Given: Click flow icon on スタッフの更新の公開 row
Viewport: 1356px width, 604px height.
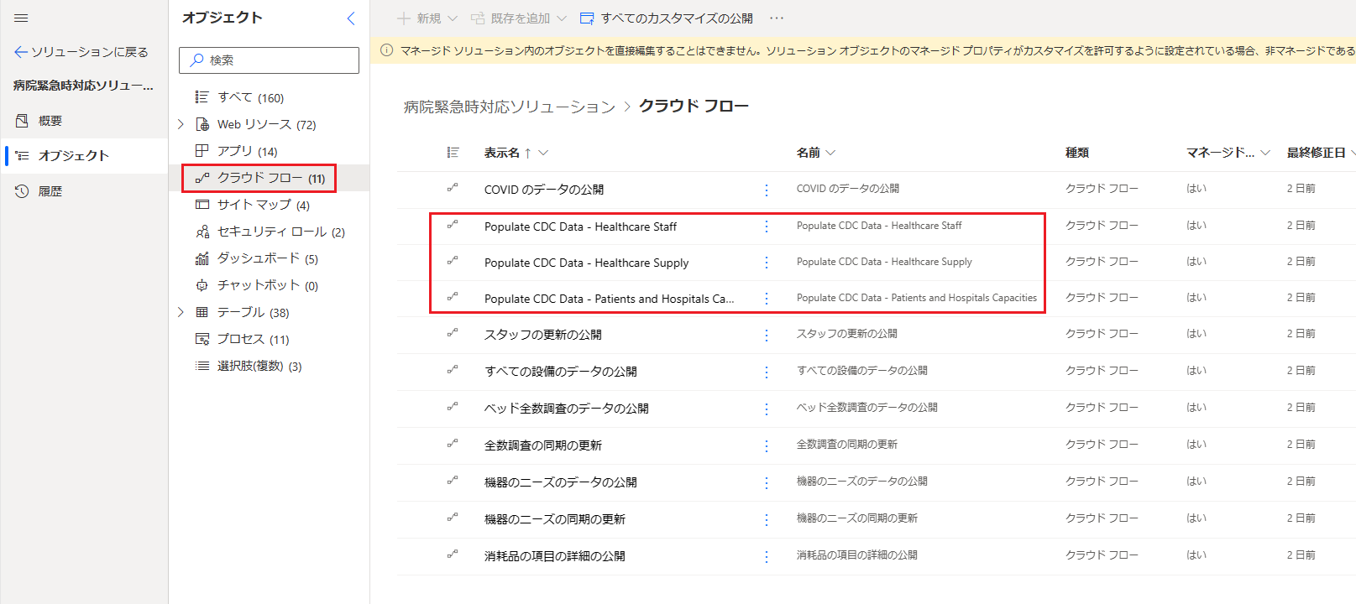Looking at the screenshot, I should pyautogui.click(x=453, y=333).
